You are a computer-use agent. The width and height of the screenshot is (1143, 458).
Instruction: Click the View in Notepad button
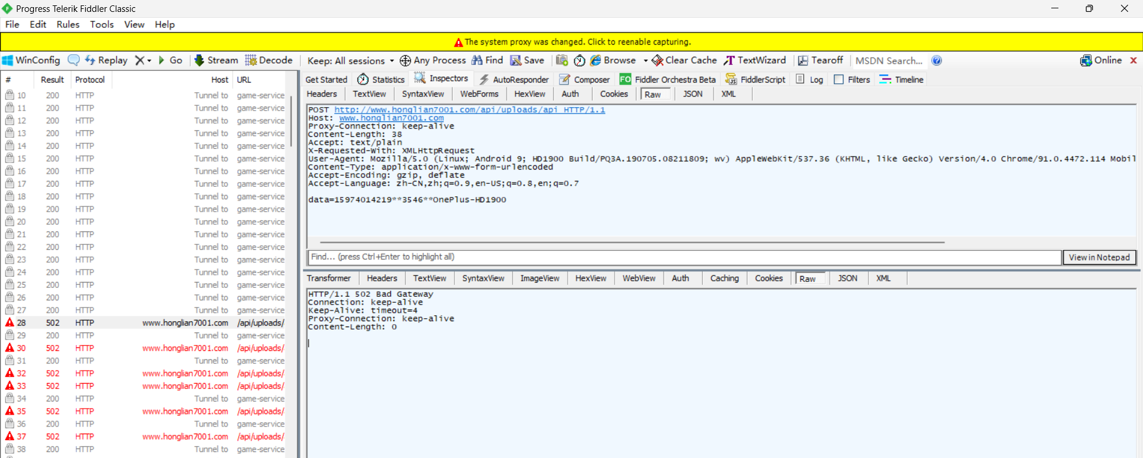[1099, 258]
